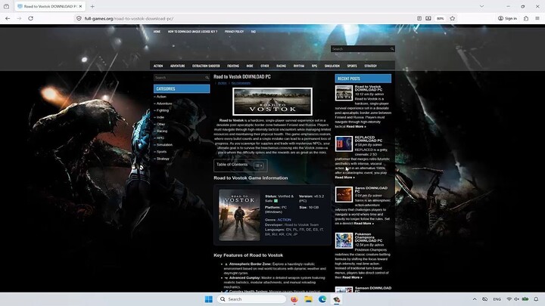The width and height of the screenshot is (545, 306).
Task: Click the header search magnifier icon
Action: click(x=392, y=49)
